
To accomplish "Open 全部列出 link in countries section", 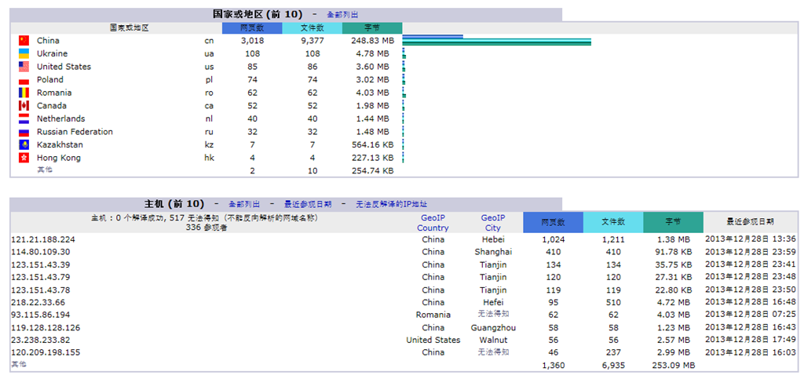I will coord(345,15).
